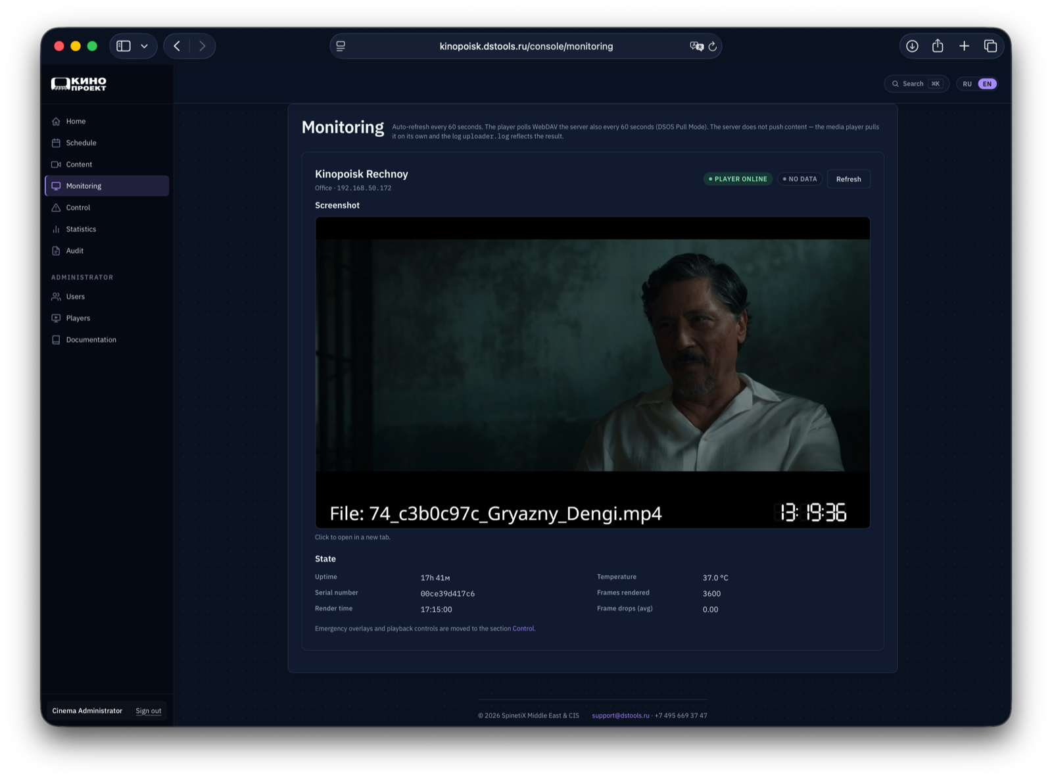This screenshot has height=780, width=1052.
Task: Click the Players monitor icon
Action: pyautogui.click(x=56, y=318)
